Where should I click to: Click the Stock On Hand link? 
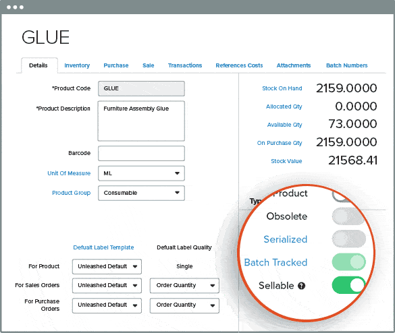pyautogui.click(x=282, y=88)
